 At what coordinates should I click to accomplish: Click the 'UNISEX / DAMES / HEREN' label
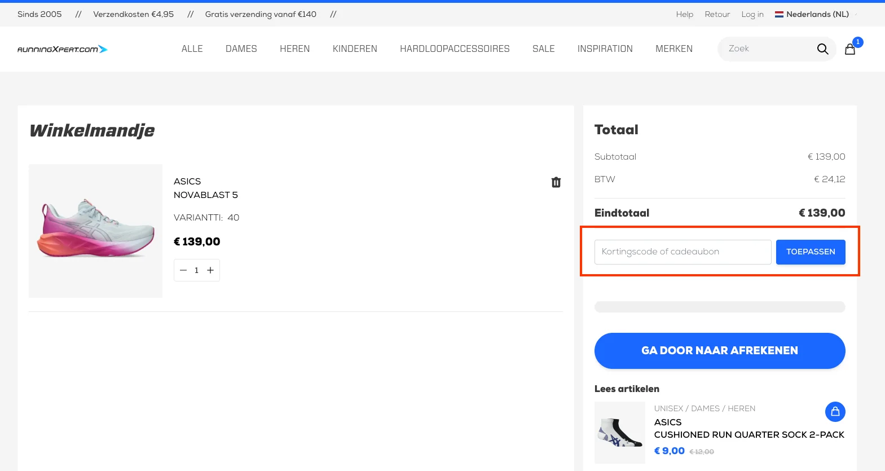point(705,408)
